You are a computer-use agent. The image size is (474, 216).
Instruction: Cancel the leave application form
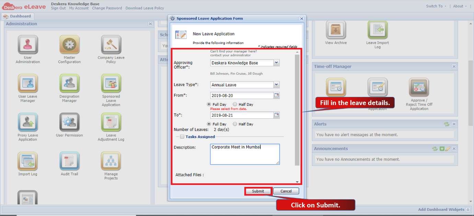[x=286, y=191]
